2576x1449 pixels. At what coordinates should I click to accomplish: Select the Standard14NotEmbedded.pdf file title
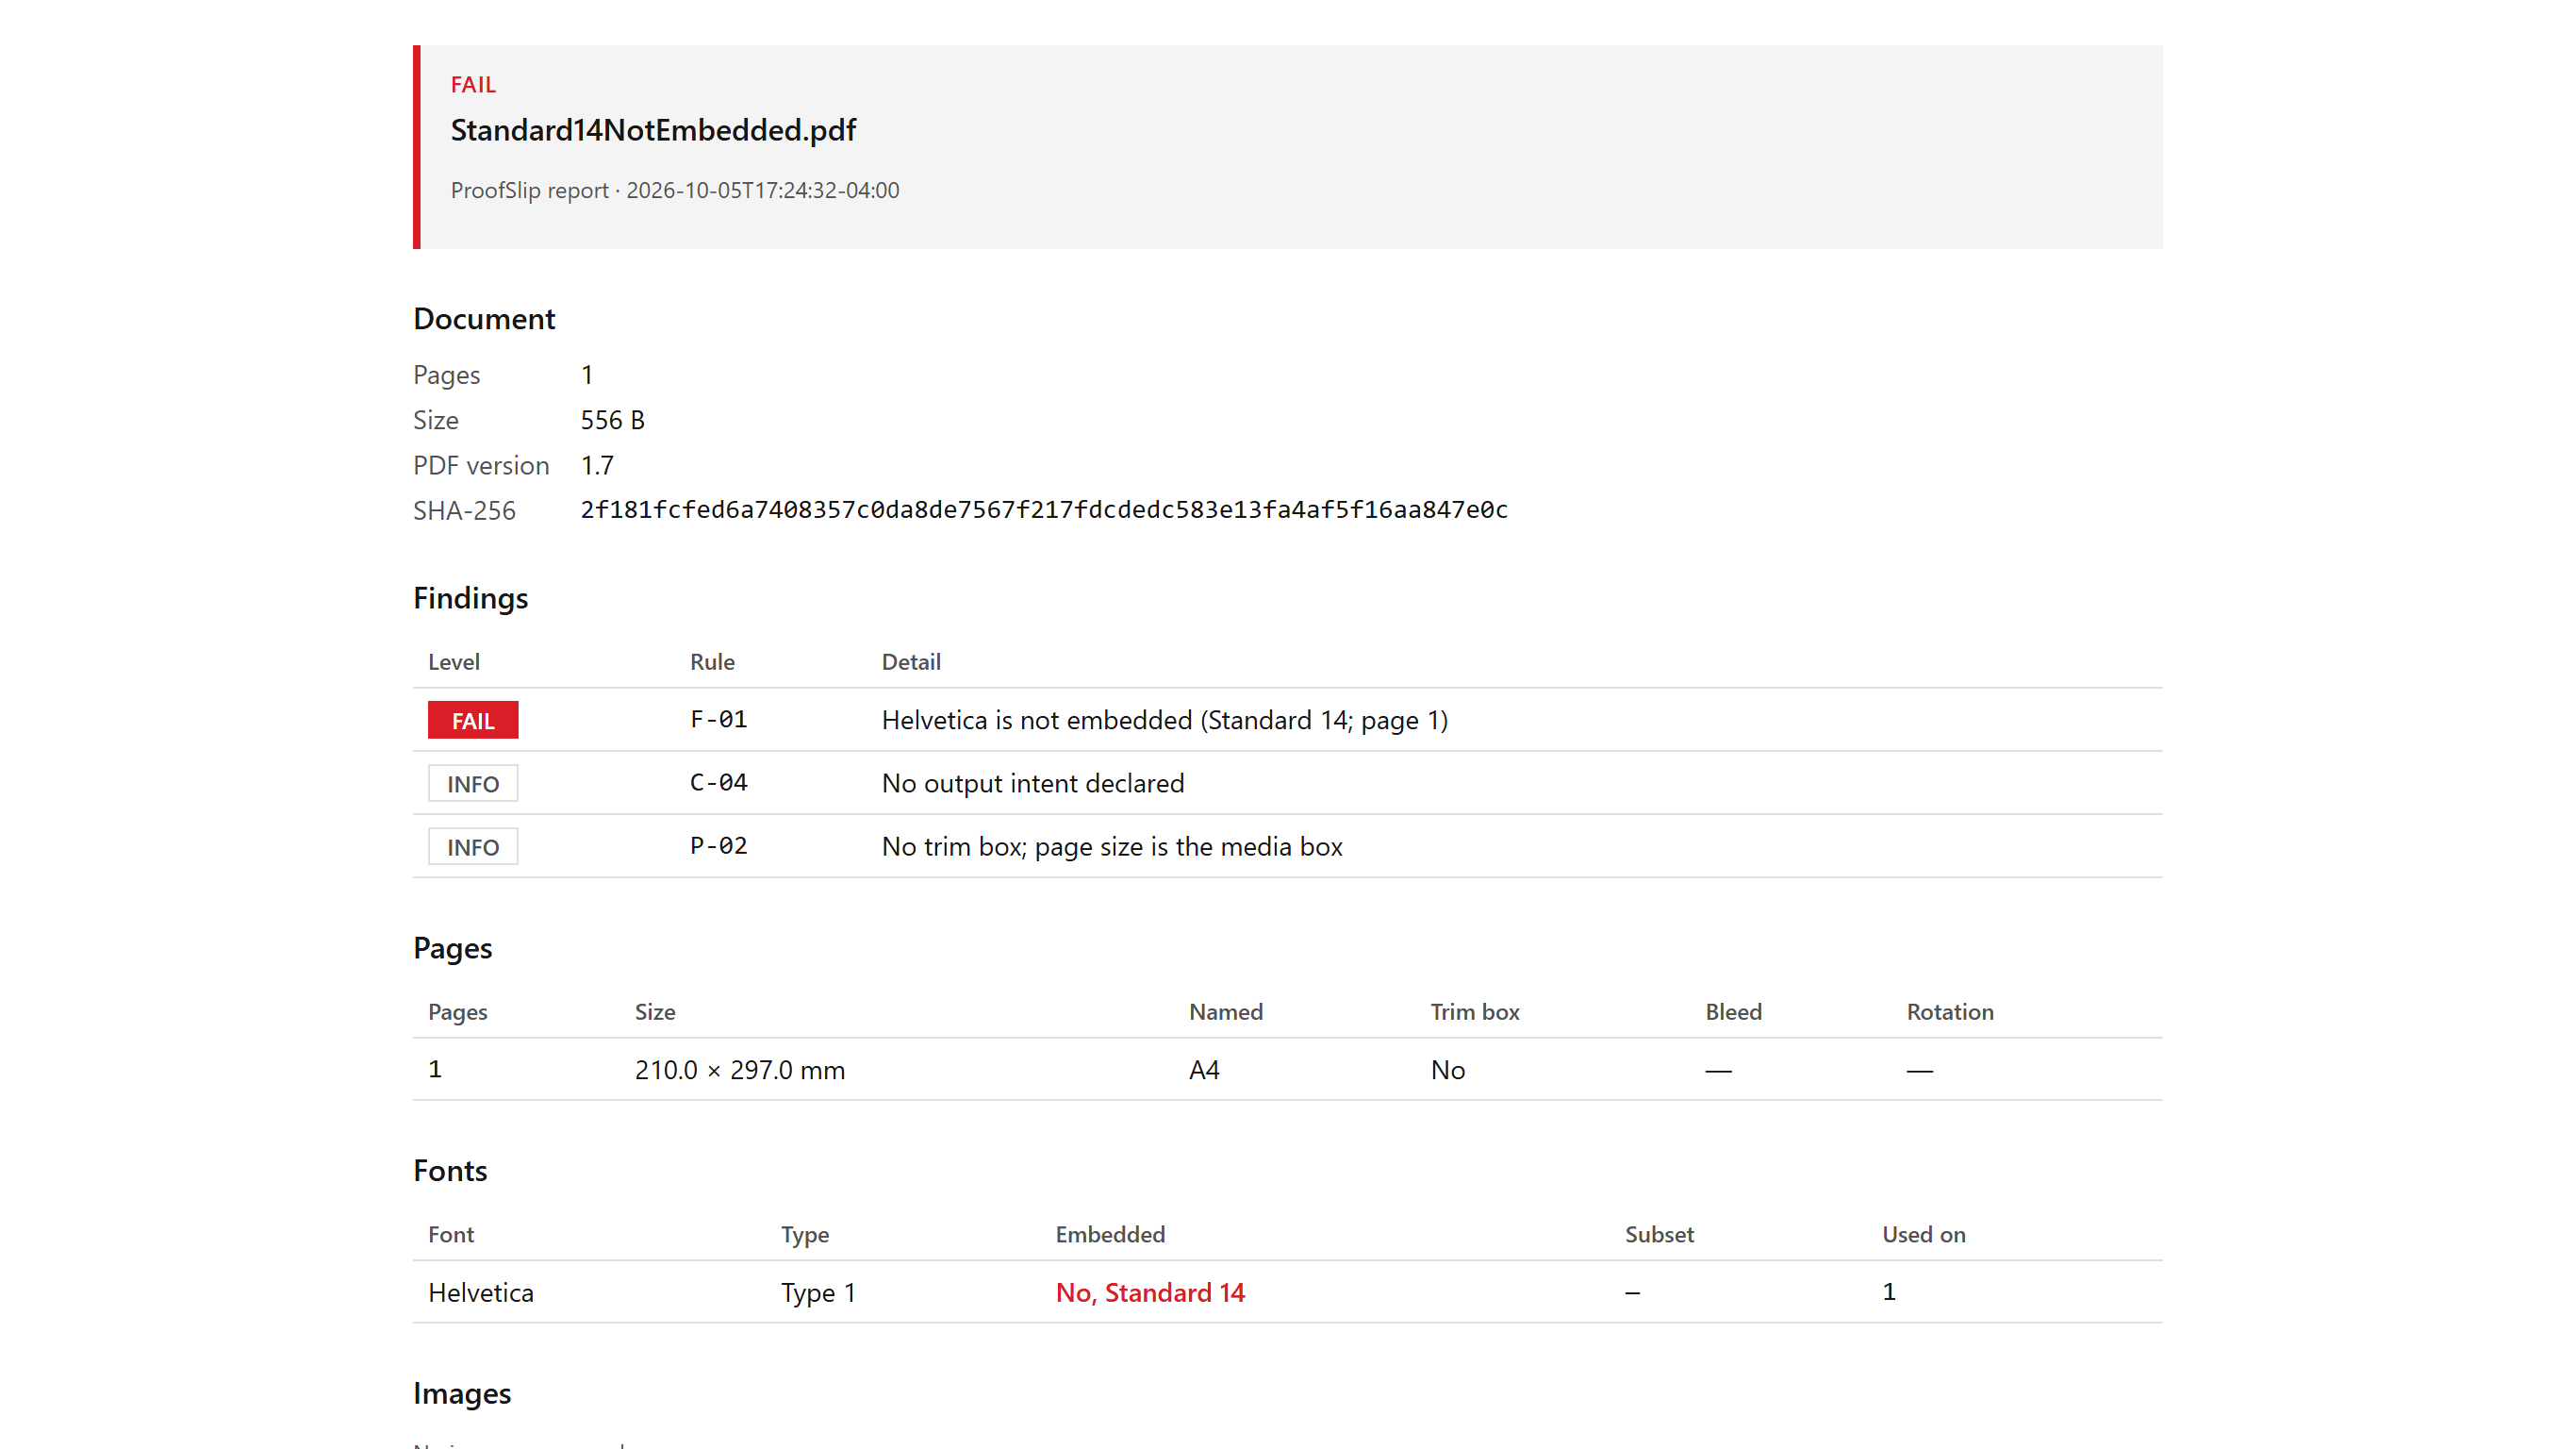(653, 130)
